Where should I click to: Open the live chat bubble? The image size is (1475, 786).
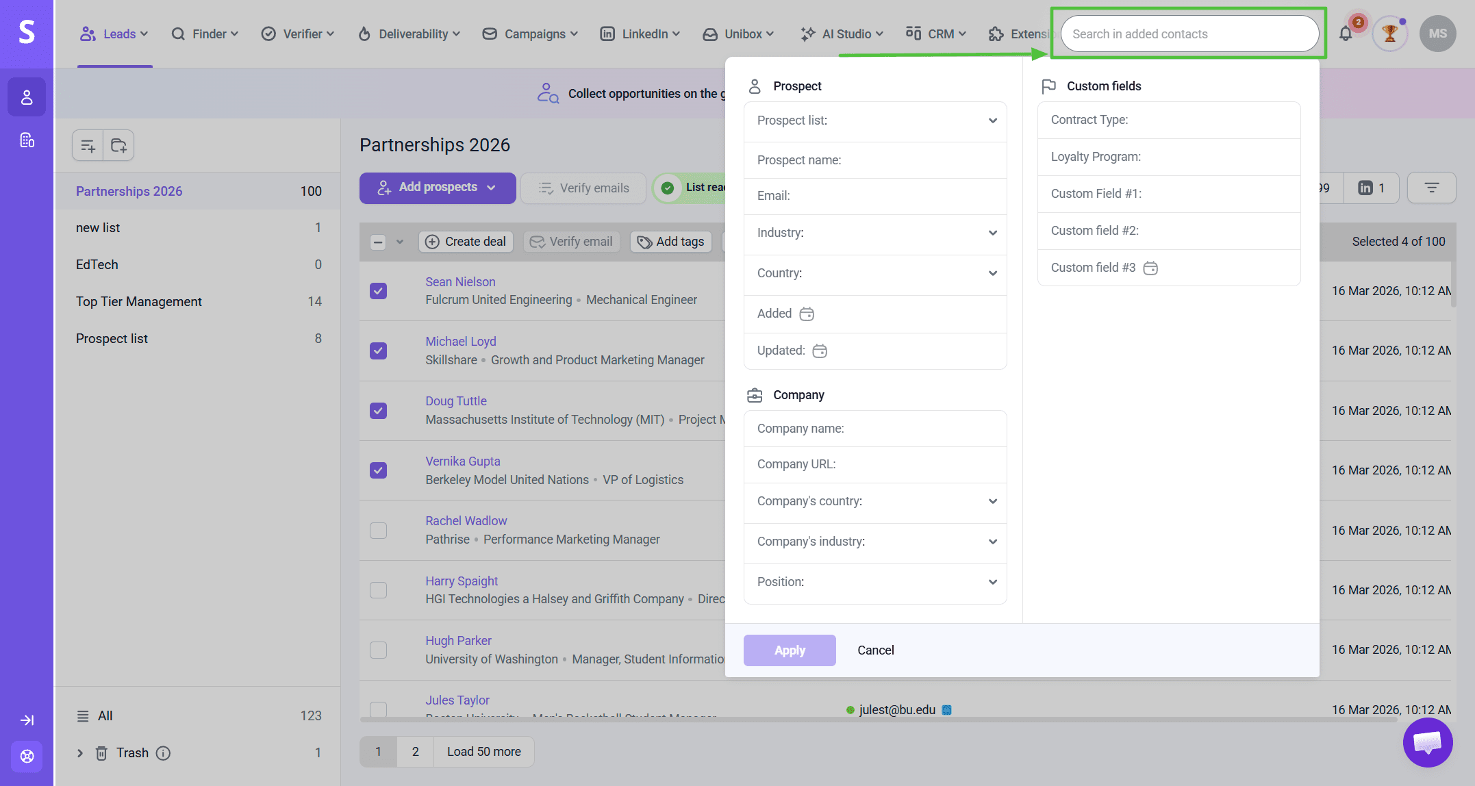click(x=1427, y=742)
